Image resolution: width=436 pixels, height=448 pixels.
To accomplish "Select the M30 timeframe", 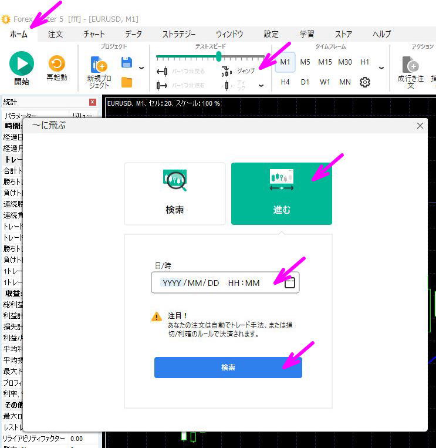I will pyautogui.click(x=345, y=62).
